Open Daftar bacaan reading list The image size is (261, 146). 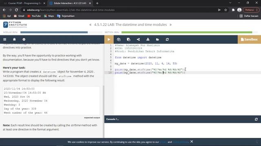(249, 16)
